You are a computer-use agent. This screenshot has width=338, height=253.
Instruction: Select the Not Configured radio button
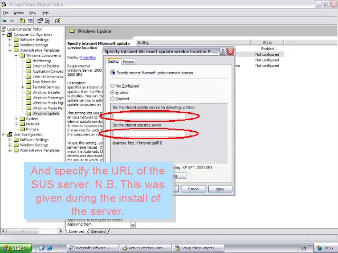pos(112,86)
